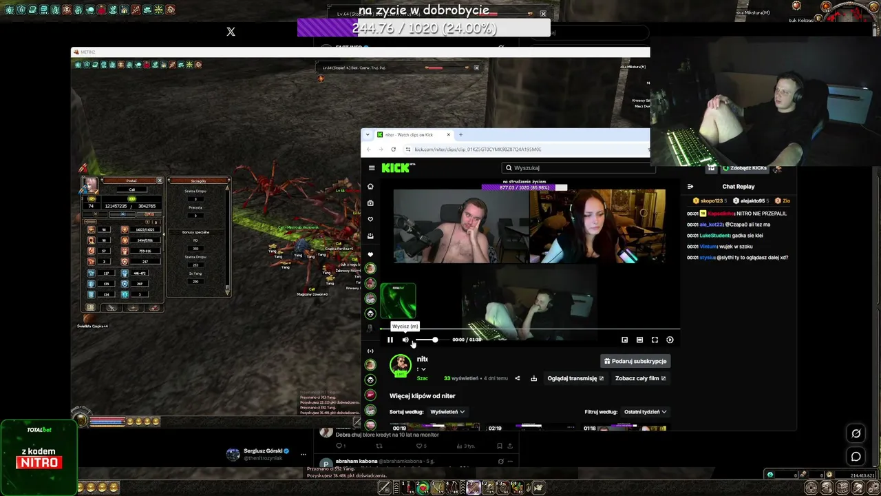
Task: Share the clip with the share icon
Action: point(517,378)
